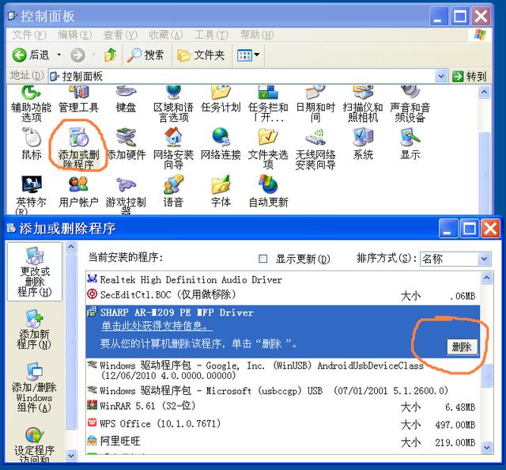Open the 文件(F) menu
Viewport: 506px width, 470px height.
[29, 35]
